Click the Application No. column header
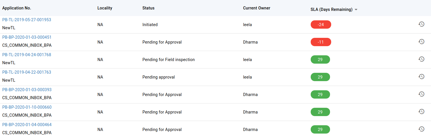This screenshot has width=431, height=135. tap(17, 8)
